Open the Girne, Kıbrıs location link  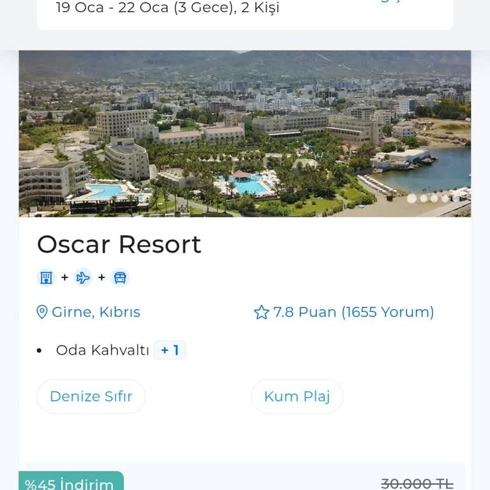[96, 312]
